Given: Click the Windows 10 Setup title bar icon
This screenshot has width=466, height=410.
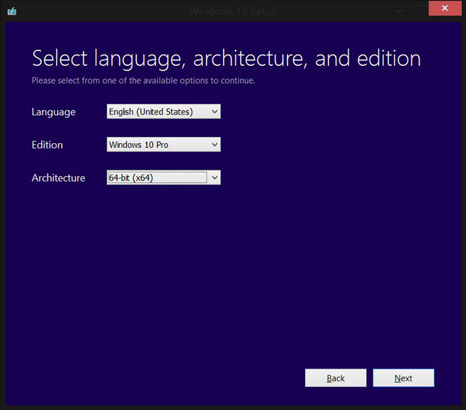Looking at the screenshot, I should [x=11, y=11].
